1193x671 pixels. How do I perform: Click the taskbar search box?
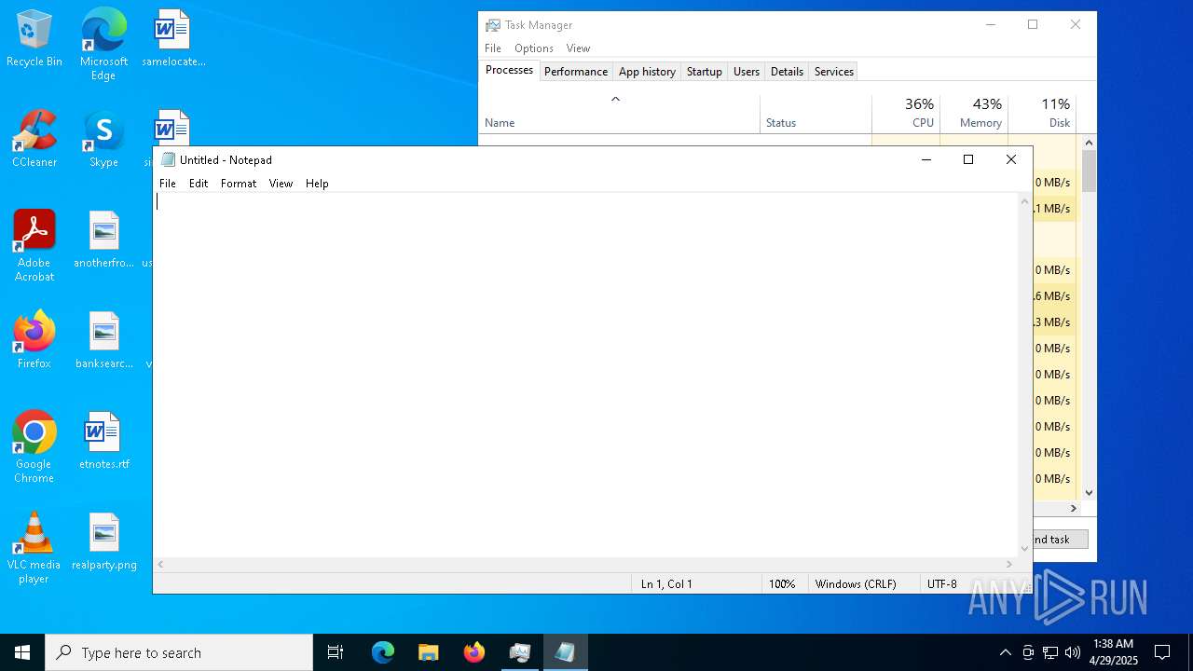pyautogui.click(x=179, y=652)
